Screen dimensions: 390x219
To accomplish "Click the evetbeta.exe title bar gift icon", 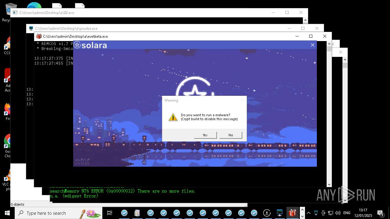I will [39, 36].
